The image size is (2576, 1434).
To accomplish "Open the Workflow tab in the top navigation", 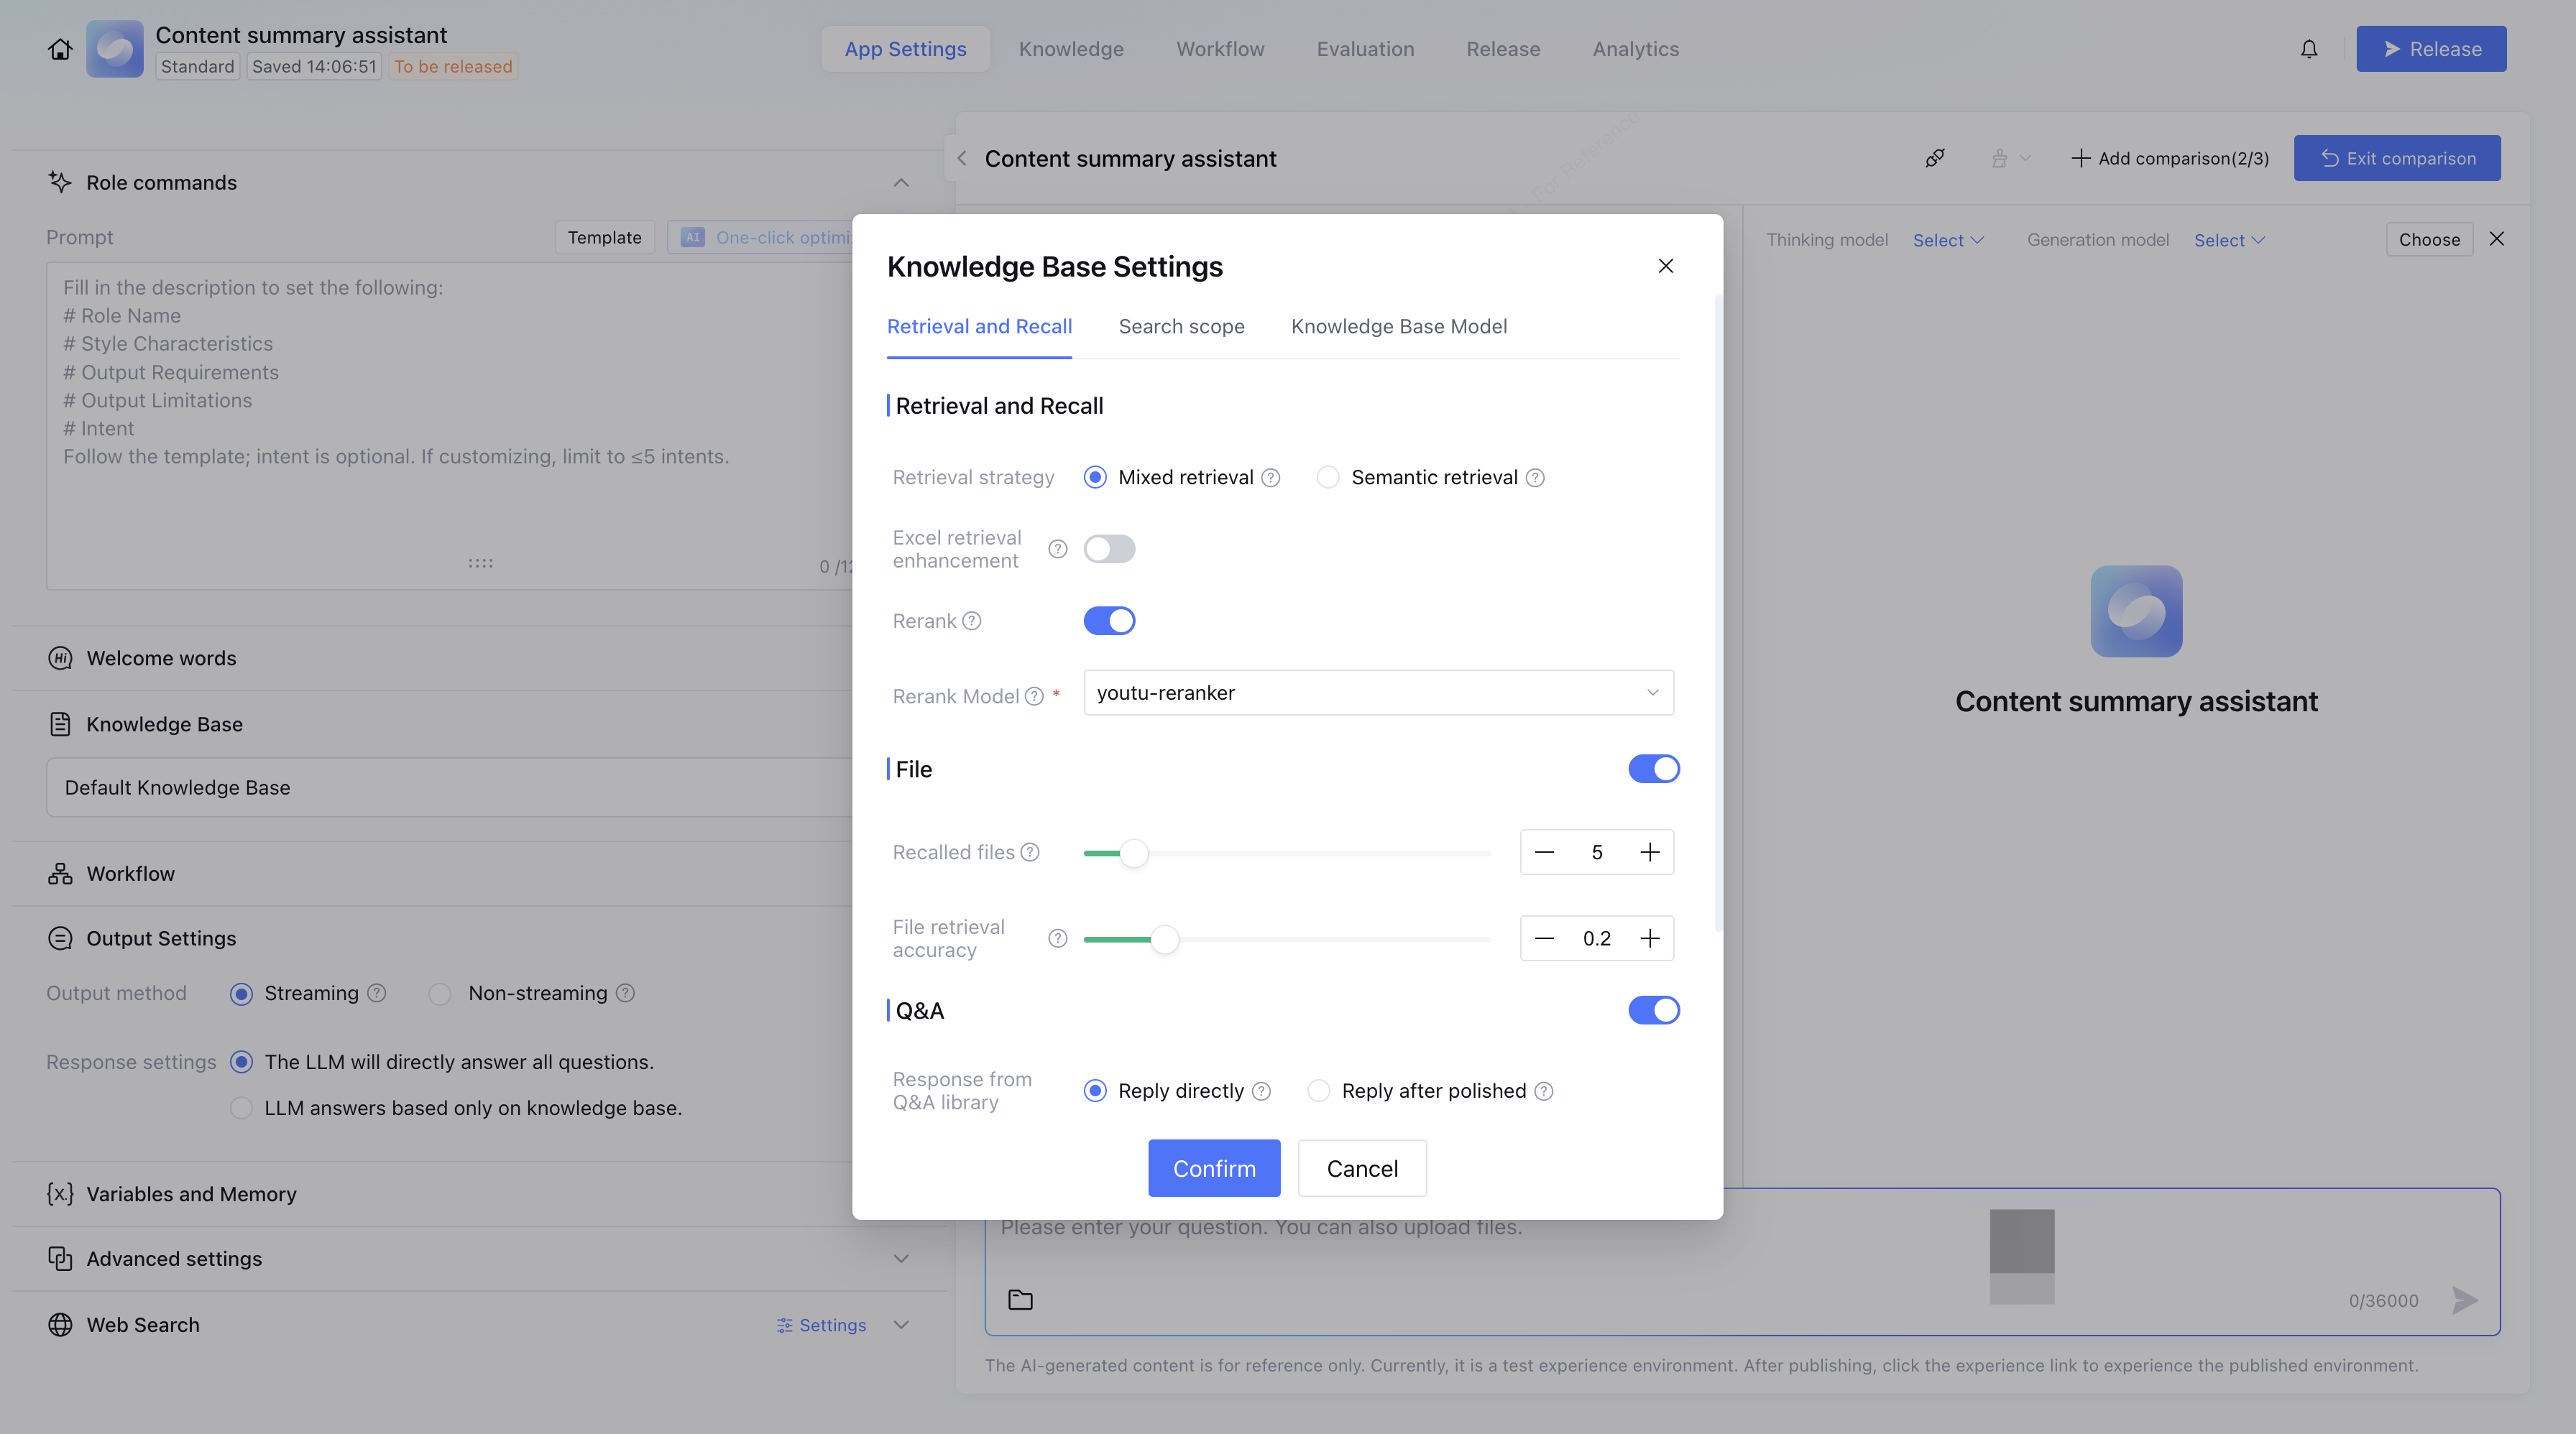I will (1220, 49).
